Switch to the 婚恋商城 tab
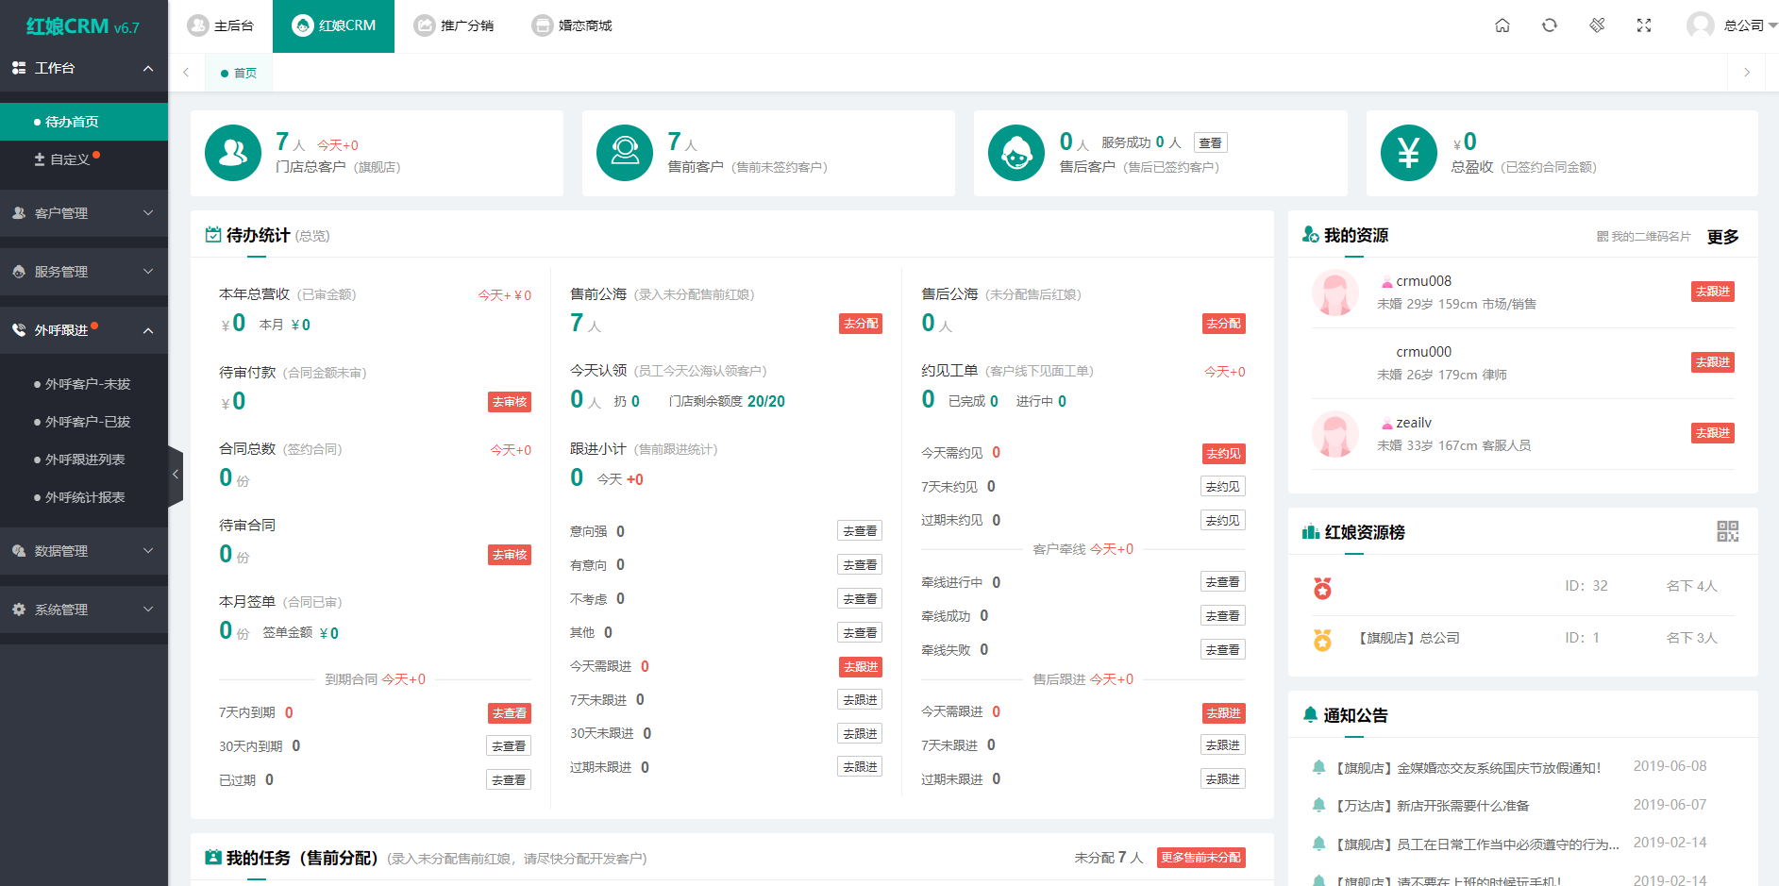Viewport: 1779px width, 886px height. [x=572, y=25]
